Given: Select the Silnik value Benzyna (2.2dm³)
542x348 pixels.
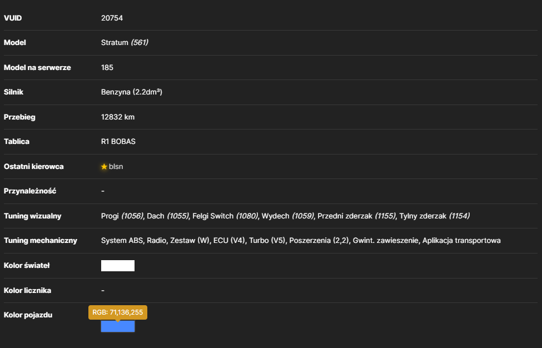Looking at the screenshot, I should [132, 92].
